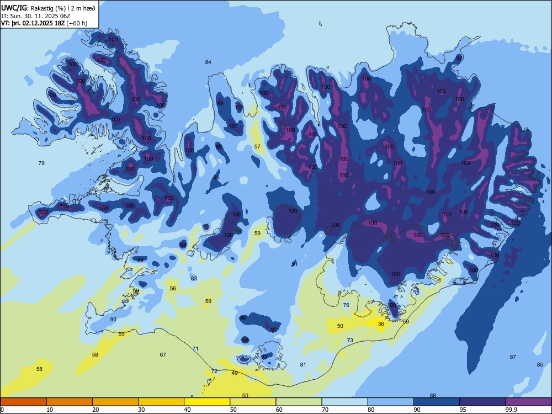Click the humidity value 84 over the northern sea
552x414 pixels.
[208, 62]
